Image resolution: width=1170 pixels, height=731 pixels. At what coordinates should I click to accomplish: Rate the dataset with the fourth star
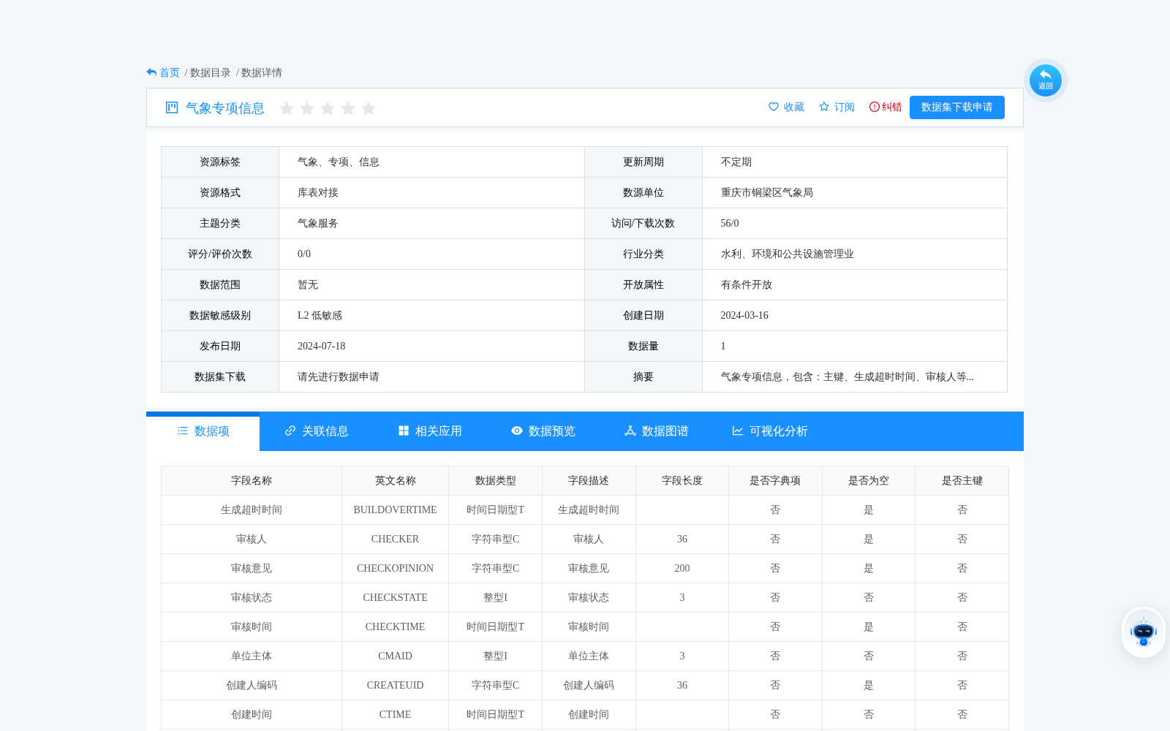point(348,108)
